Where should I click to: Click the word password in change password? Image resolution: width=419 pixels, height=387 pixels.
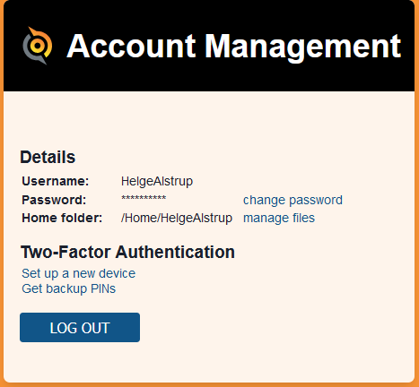coord(316,201)
